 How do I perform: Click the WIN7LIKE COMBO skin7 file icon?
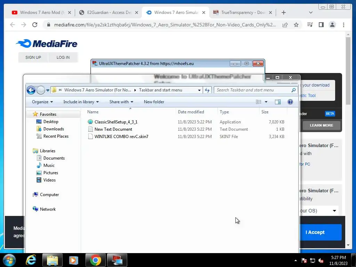[90, 136]
